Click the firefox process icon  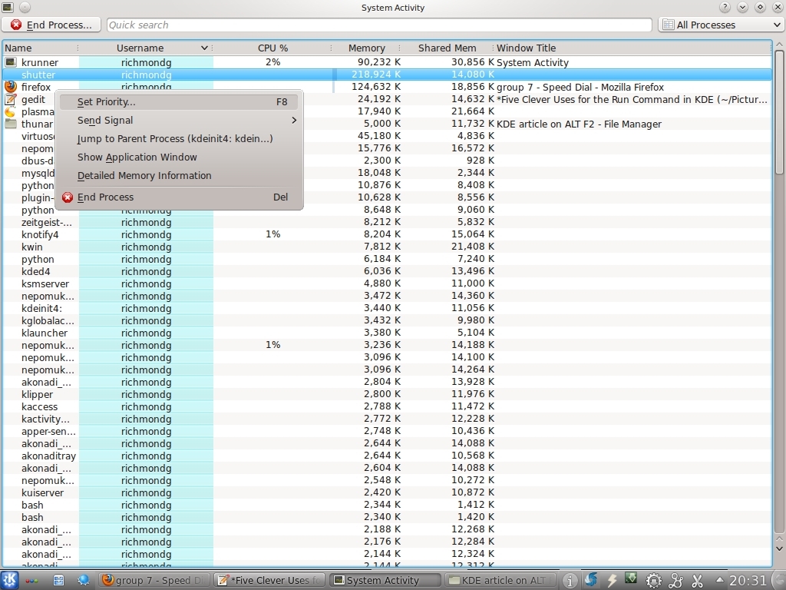coord(11,86)
